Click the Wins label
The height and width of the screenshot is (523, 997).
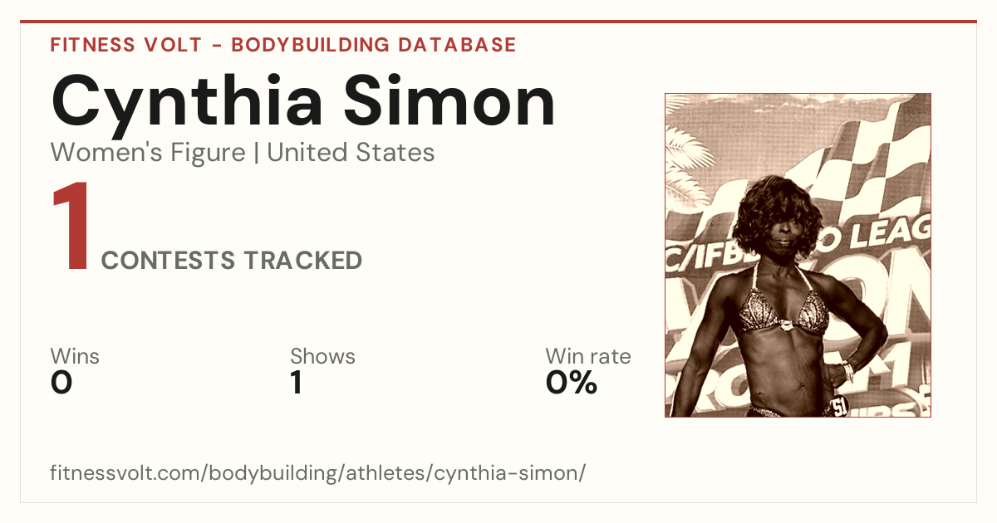click(x=75, y=357)
